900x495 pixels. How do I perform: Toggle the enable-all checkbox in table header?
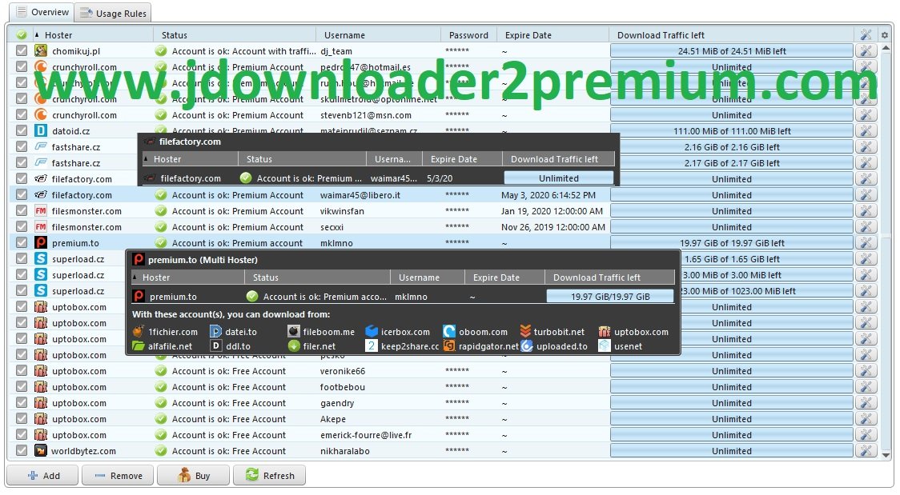coord(22,35)
